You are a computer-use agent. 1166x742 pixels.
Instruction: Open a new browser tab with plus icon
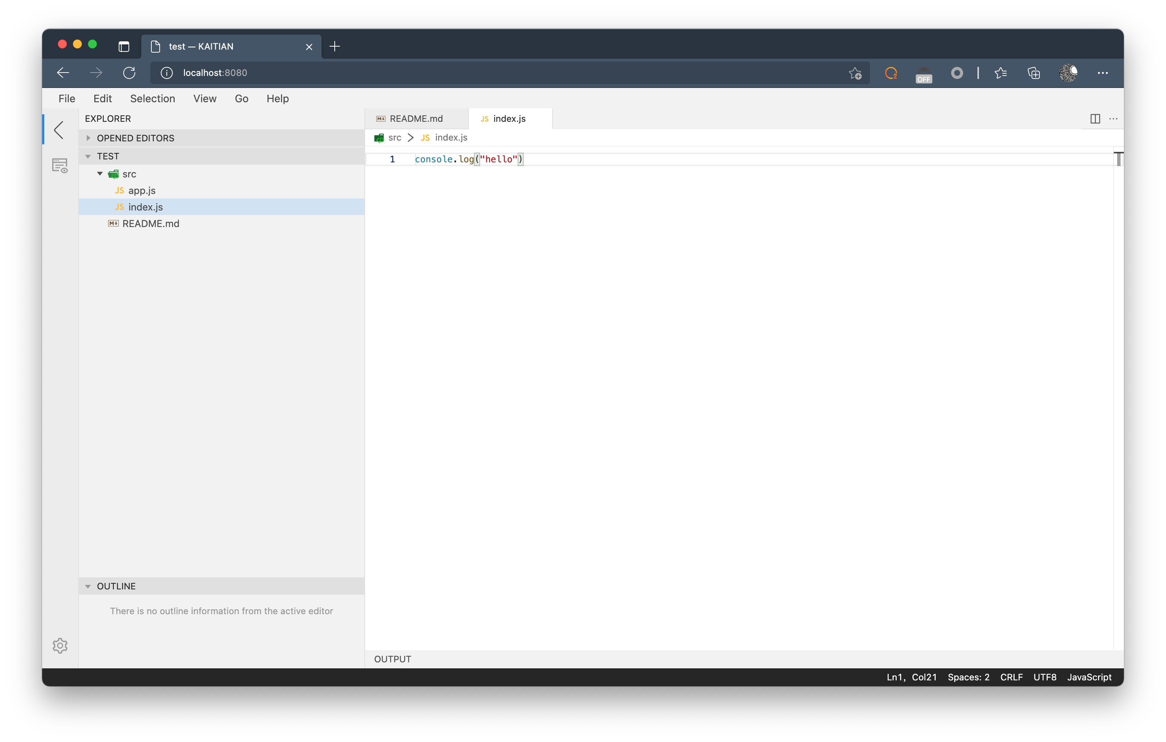click(335, 47)
